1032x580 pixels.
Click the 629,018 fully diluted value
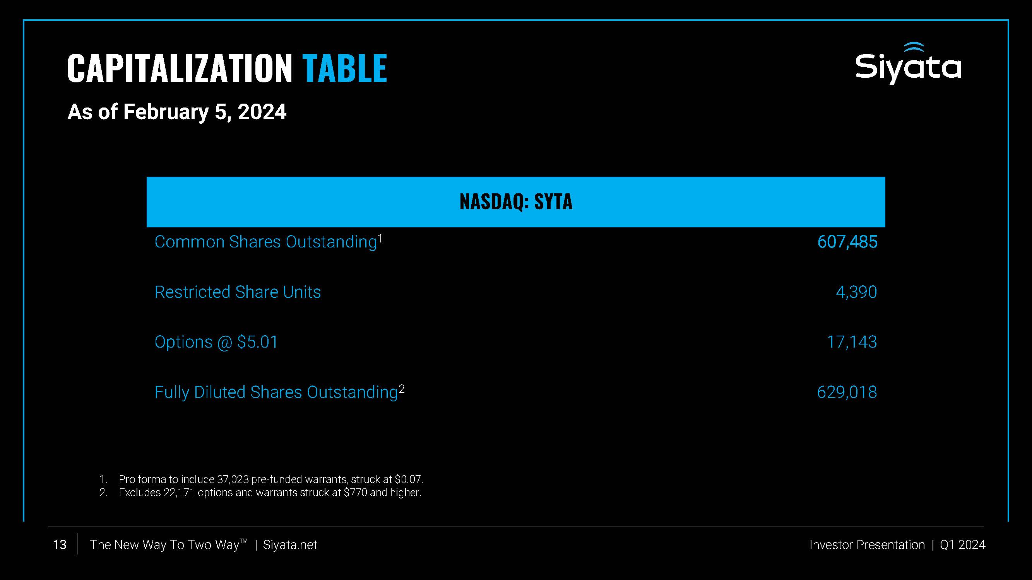tap(847, 392)
